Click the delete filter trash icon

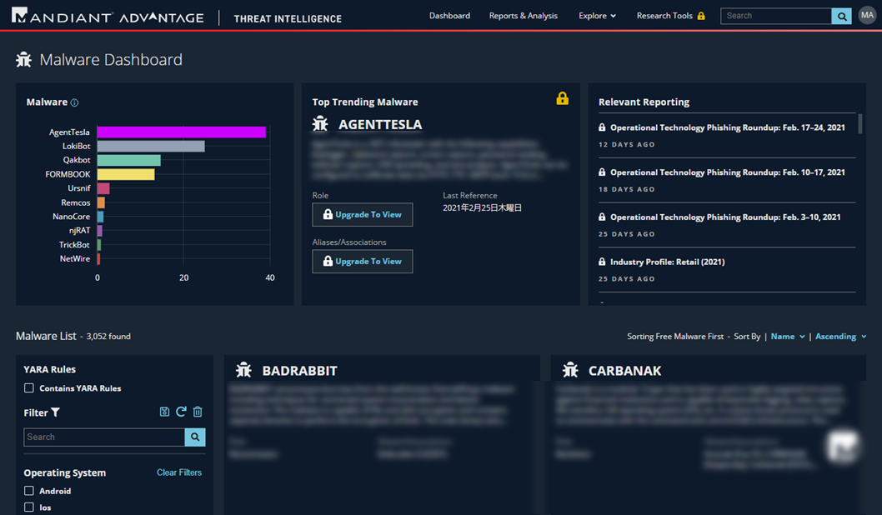198,412
